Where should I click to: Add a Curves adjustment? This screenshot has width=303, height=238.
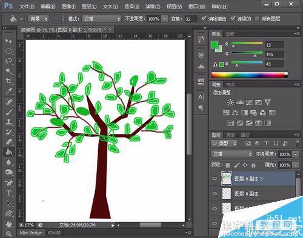249,102
